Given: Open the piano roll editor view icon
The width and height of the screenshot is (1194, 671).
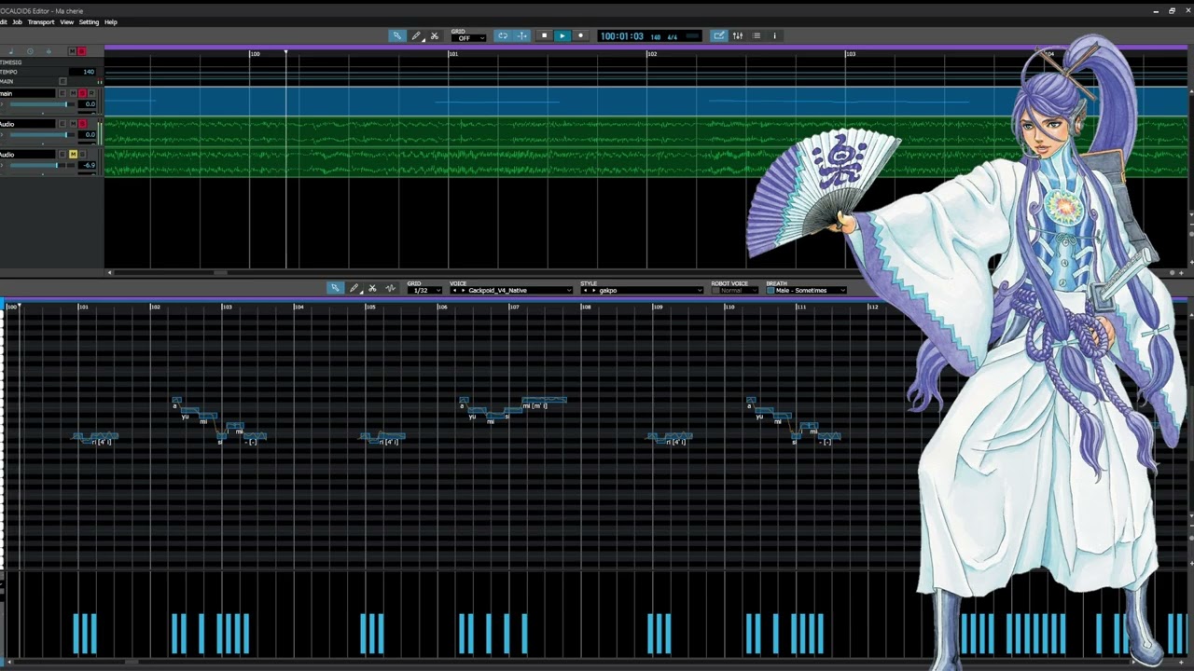Looking at the screenshot, I should coord(718,35).
